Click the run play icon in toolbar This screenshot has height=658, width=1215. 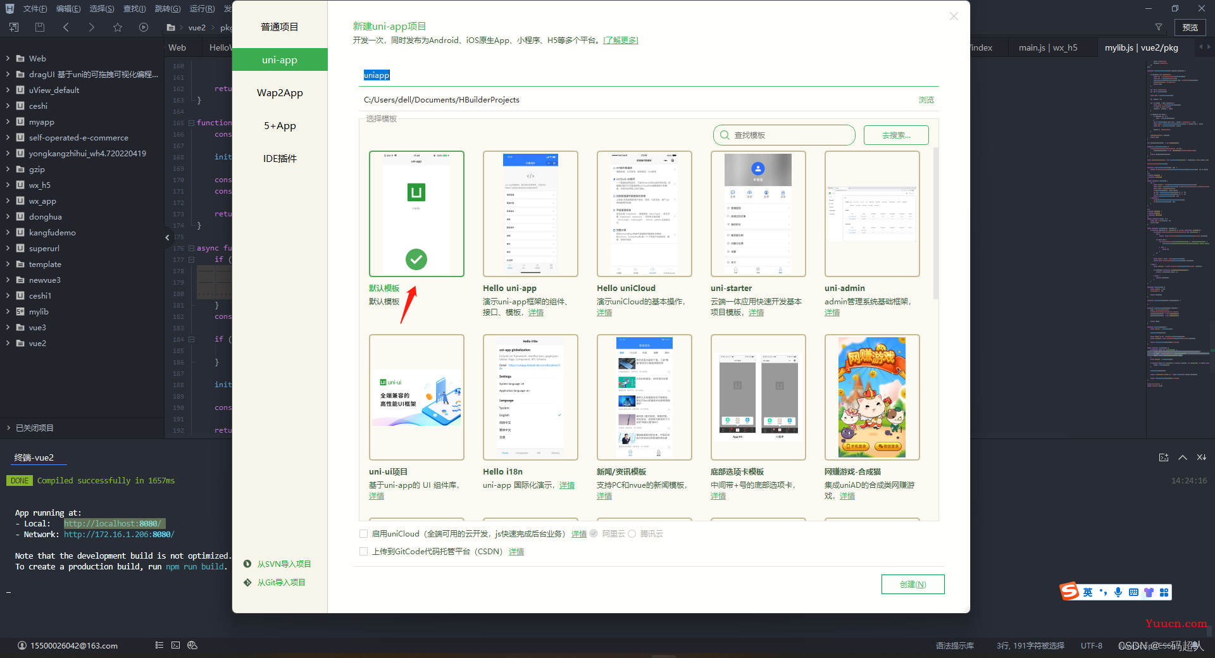coord(144,27)
